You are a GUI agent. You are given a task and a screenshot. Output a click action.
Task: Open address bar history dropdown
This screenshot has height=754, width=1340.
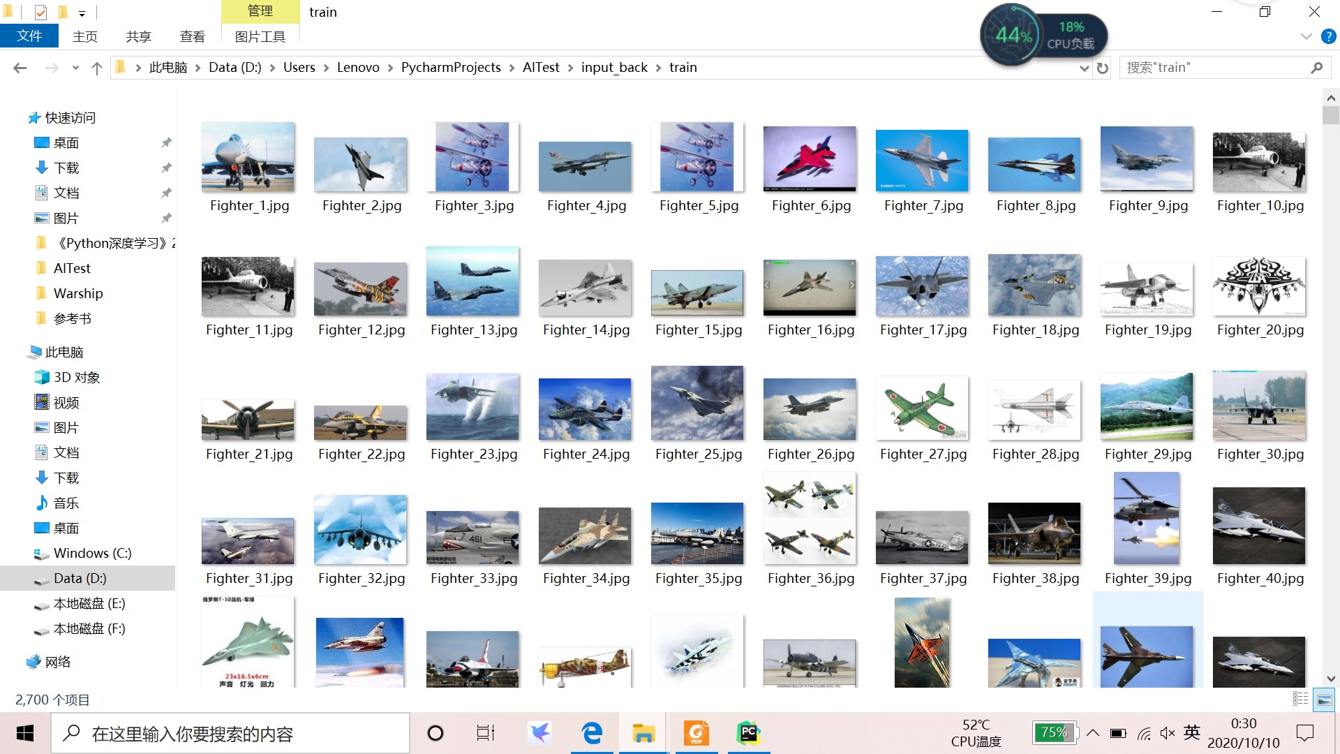[x=1084, y=68]
